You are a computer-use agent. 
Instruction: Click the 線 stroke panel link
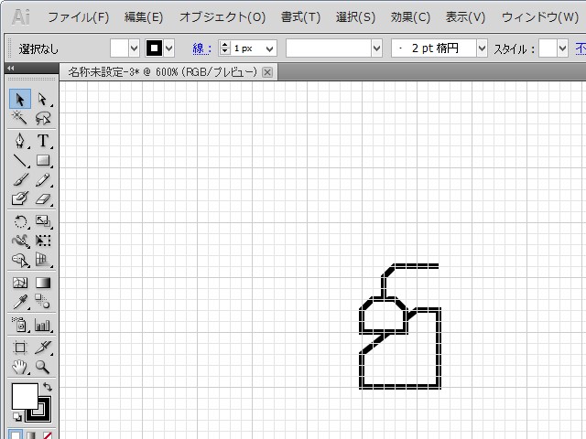point(201,48)
